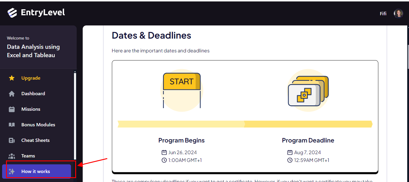Select the Cheat Sheets icon
The height and width of the screenshot is (182, 409).
point(12,140)
